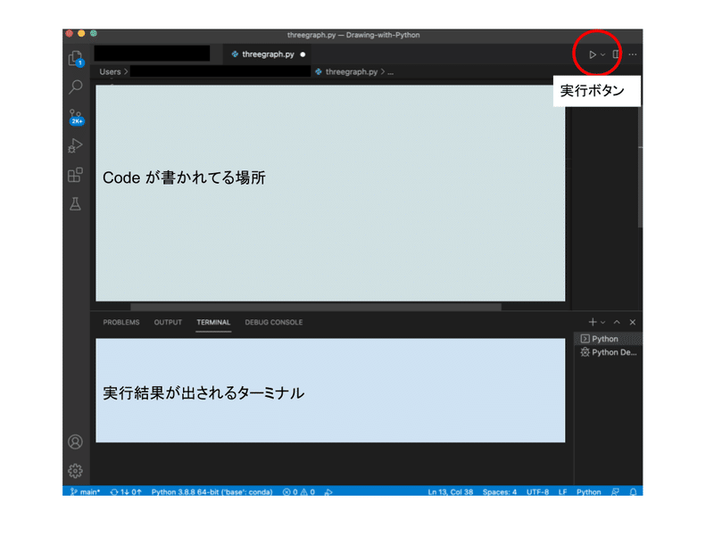Open the Accounts menu icon
The image size is (714, 535).
[x=76, y=441]
